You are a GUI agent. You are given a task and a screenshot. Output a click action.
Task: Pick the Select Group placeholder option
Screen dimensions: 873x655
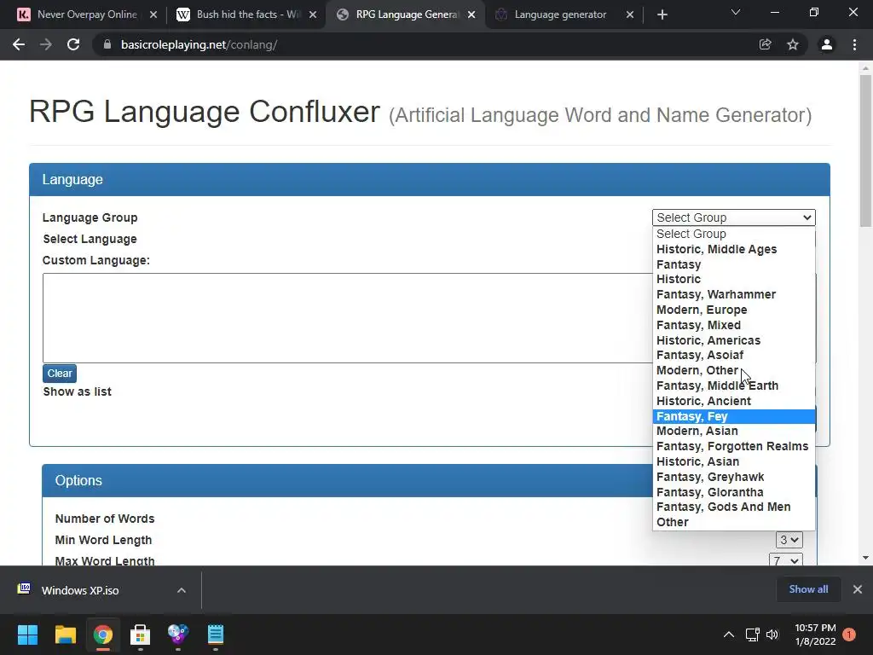coord(733,234)
